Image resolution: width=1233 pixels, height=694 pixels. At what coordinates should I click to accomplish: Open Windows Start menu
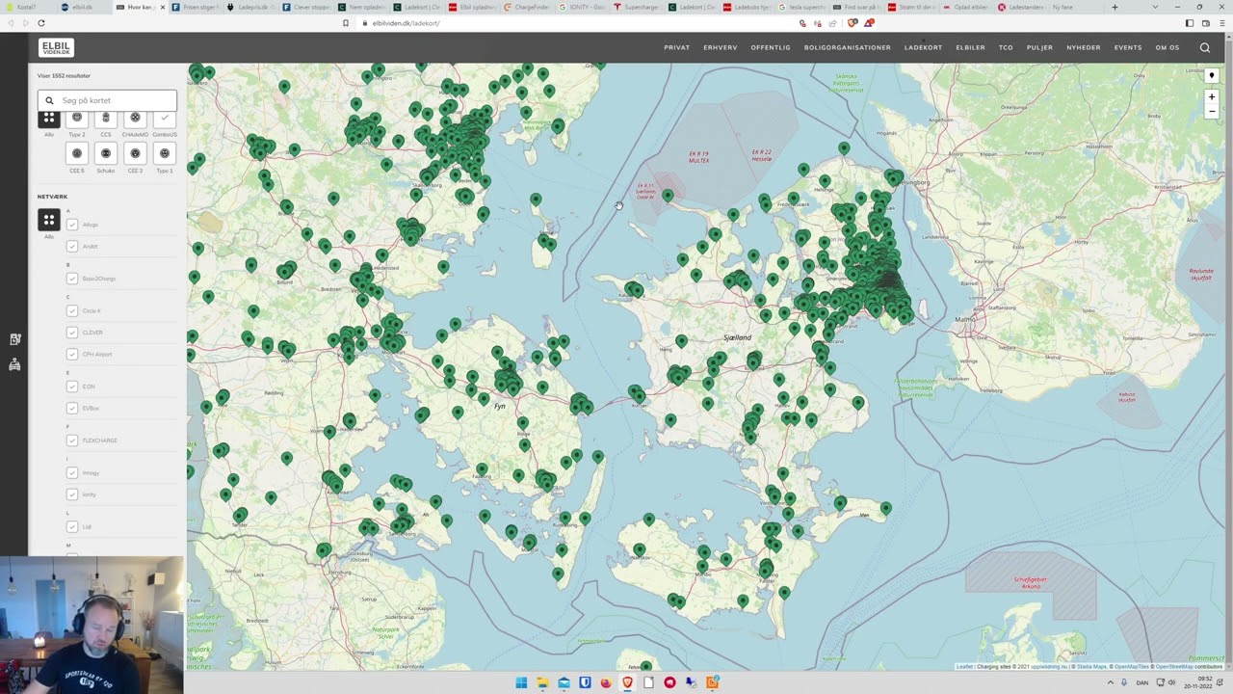point(521,682)
